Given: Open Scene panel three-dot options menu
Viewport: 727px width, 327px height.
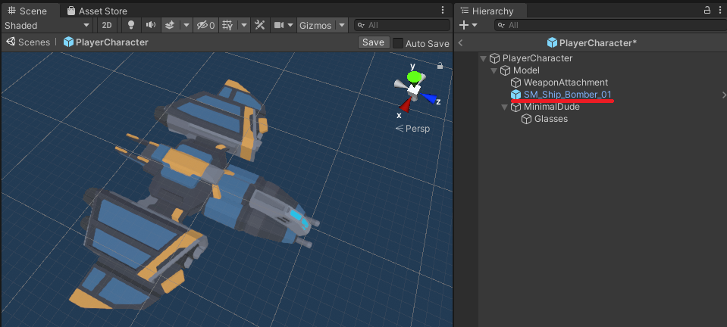Looking at the screenshot, I should click(x=442, y=10).
